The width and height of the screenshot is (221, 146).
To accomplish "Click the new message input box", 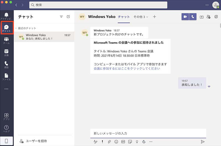I will click(x=148, y=133).
